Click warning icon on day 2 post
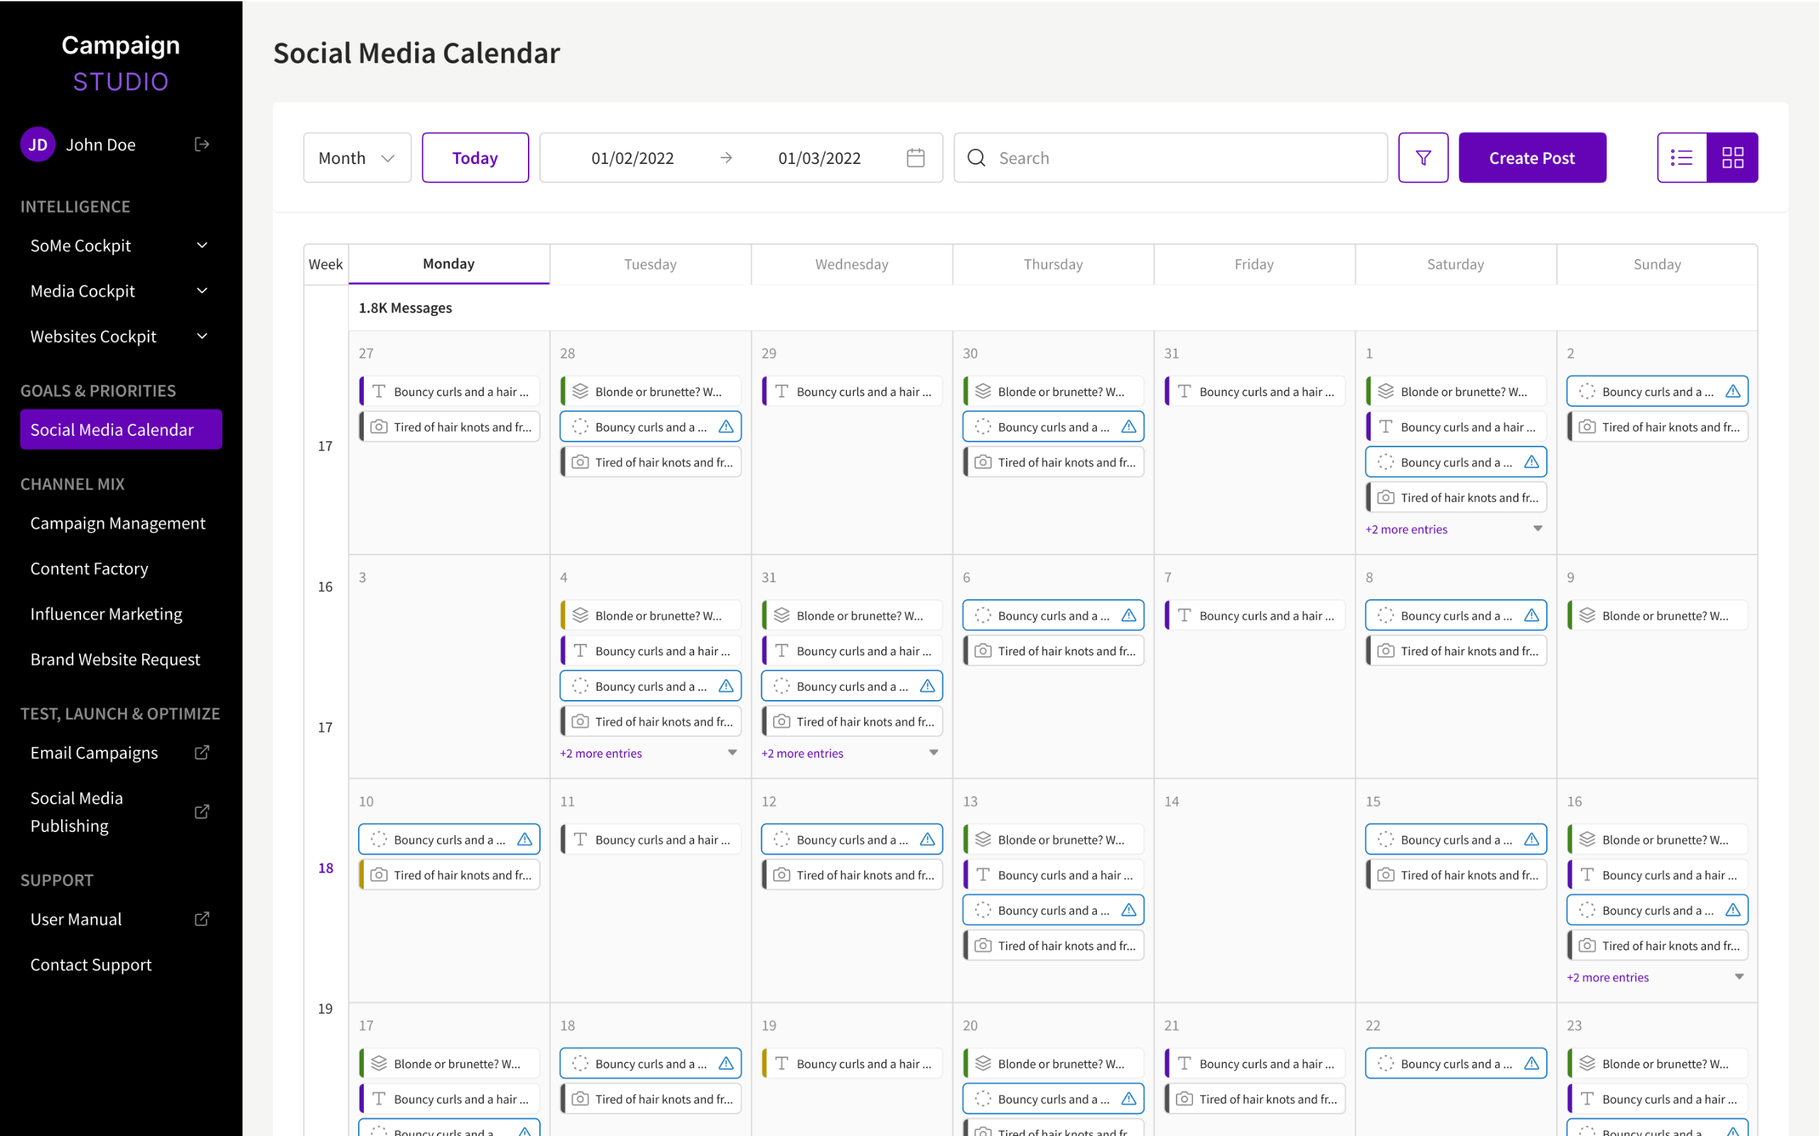This screenshot has width=1819, height=1136. click(x=1732, y=391)
